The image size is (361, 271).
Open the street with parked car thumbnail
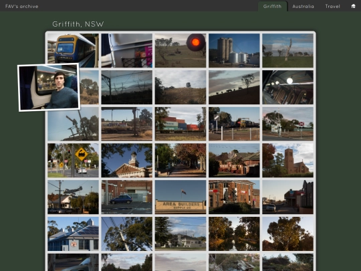[287, 197]
